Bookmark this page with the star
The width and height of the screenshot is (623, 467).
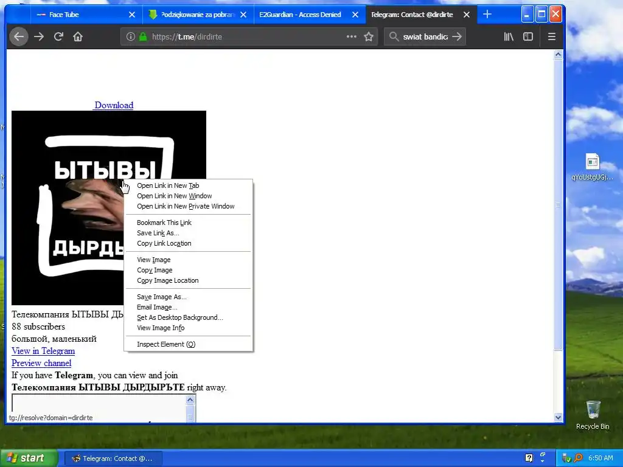pyautogui.click(x=369, y=37)
